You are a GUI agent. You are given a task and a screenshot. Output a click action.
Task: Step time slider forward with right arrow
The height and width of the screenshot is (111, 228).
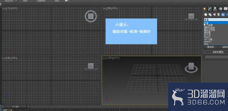click(28, 107)
